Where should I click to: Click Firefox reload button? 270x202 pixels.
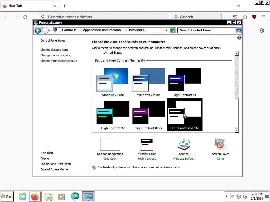point(25,17)
